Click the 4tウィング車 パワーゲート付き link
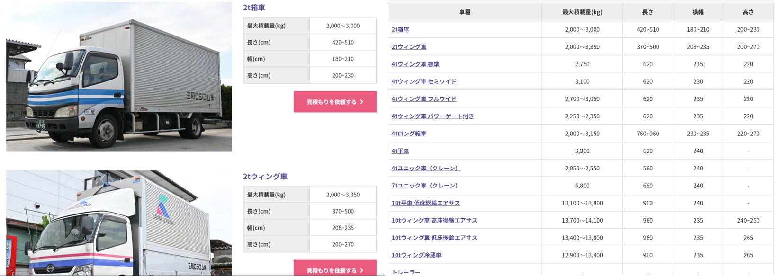 [x=433, y=116]
